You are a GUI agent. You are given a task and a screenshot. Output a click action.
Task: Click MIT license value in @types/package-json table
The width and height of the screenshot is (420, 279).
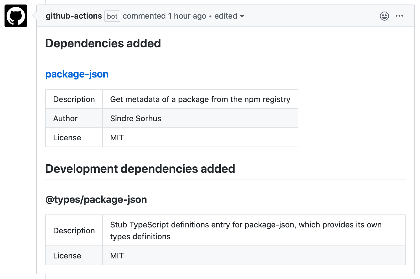pyautogui.click(x=117, y=256)
